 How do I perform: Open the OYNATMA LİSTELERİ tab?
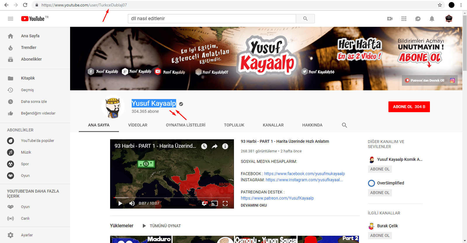[x=186, y=125]
